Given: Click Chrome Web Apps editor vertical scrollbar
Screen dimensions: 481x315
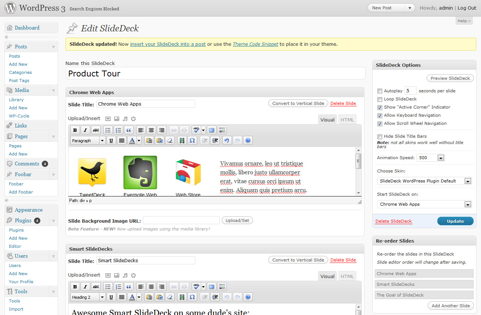Looking at the screenshot, I should point(358,171).
